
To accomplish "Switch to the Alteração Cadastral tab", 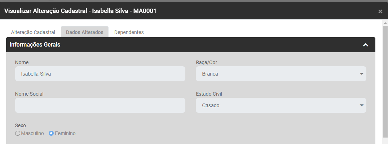I will (33, 32).
